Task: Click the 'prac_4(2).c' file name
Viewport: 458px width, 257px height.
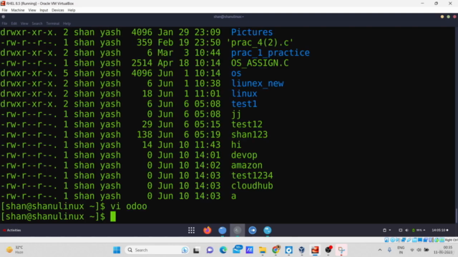Action: coord(260,43)
